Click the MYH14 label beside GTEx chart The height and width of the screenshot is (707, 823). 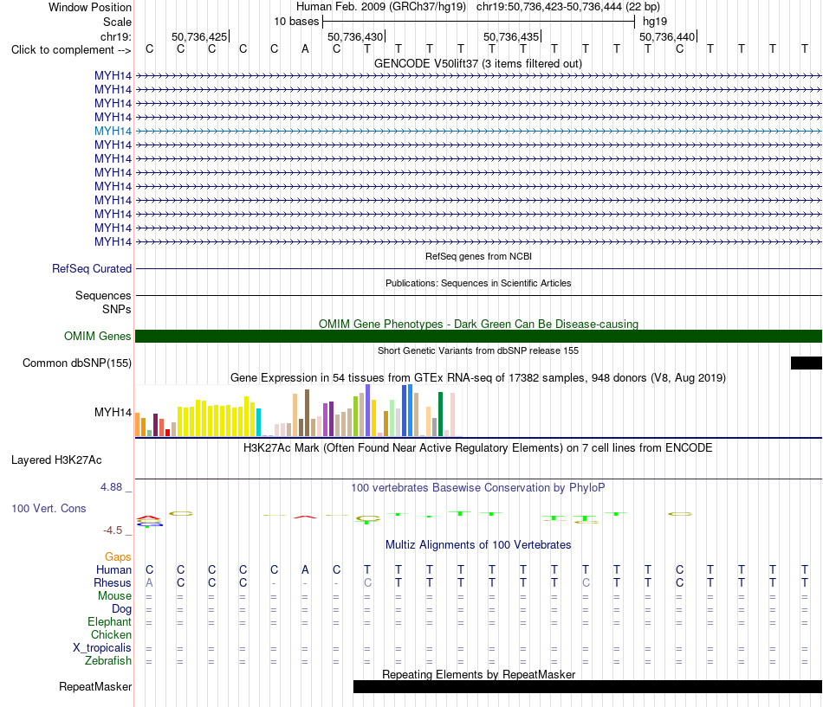click(x=113, y=412)
